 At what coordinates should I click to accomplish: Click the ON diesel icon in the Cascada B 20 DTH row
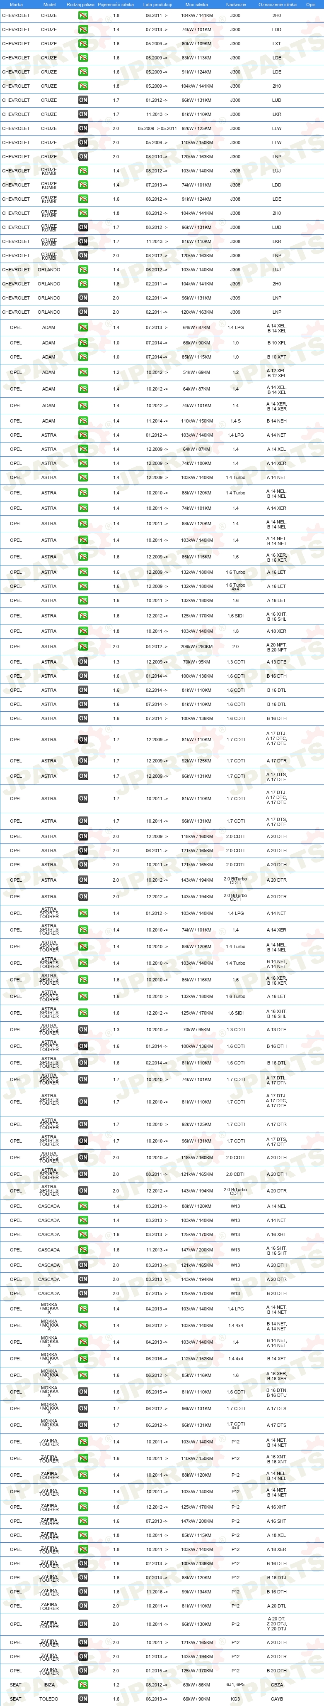(83, 1293)
